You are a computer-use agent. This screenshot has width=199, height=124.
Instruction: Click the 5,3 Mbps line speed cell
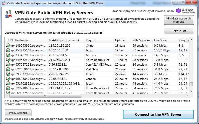160,65
